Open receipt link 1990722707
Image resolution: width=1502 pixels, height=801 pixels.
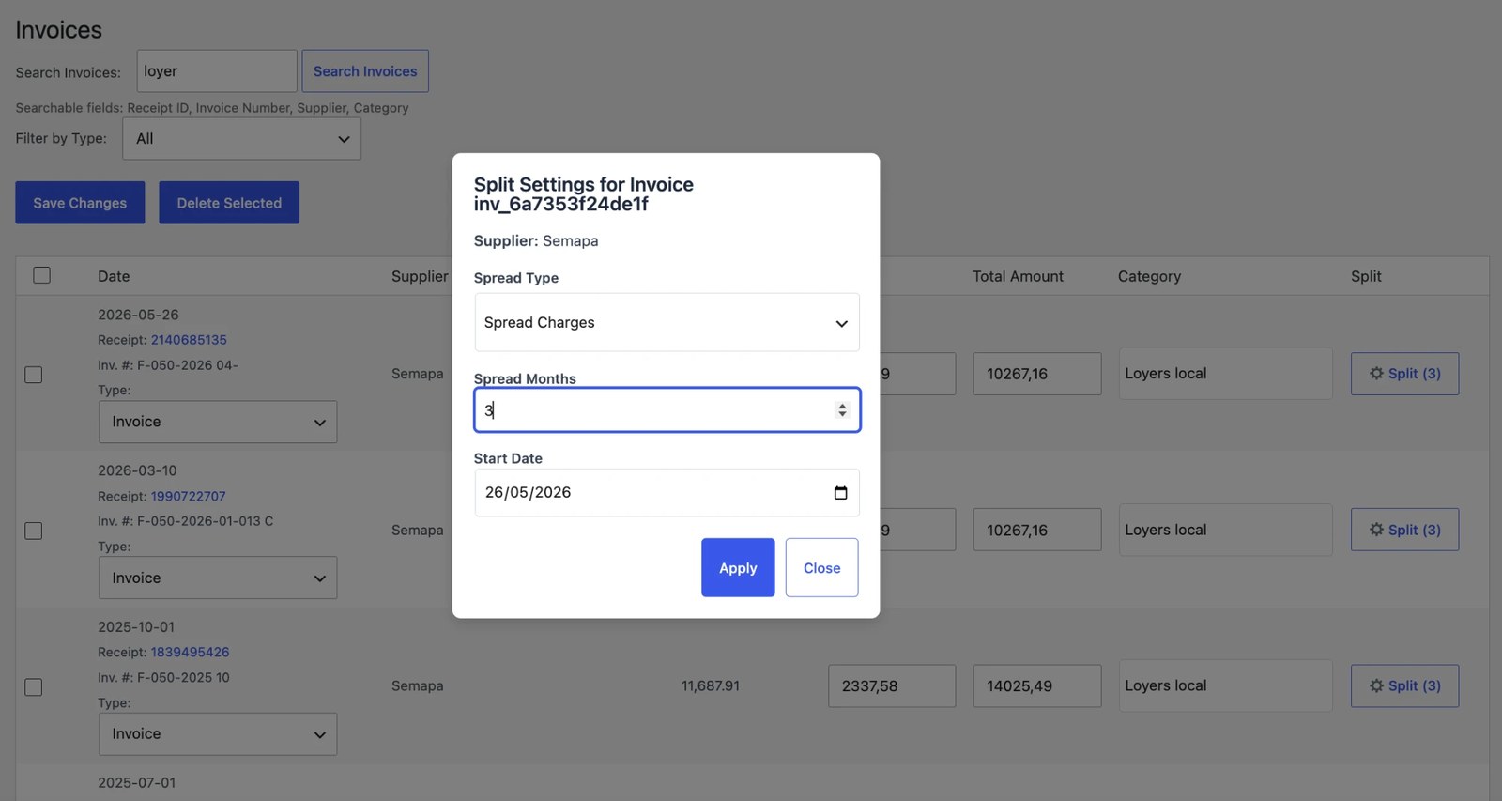click(189, 496)
